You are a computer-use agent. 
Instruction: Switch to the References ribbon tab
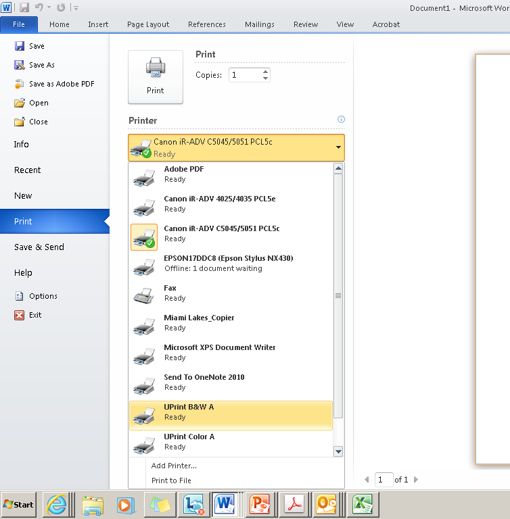207,24
